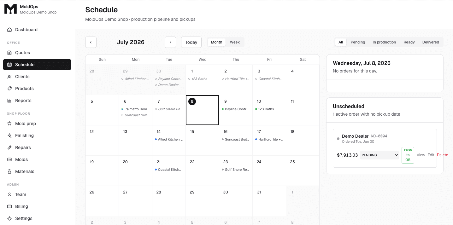Click the Materials flask icon
The image size is (453, 225).
[9, 171]
